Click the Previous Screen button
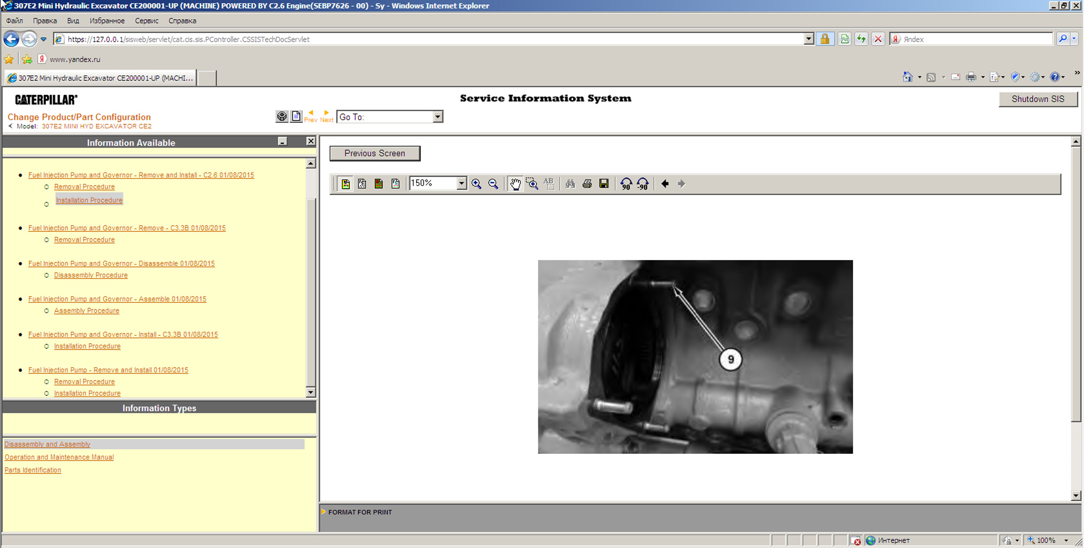Viewport: 1084px width, 548px height. click(374, 153)
